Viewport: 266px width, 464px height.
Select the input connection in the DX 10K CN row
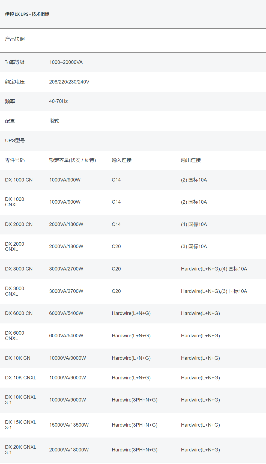click(x=131, y=358)
